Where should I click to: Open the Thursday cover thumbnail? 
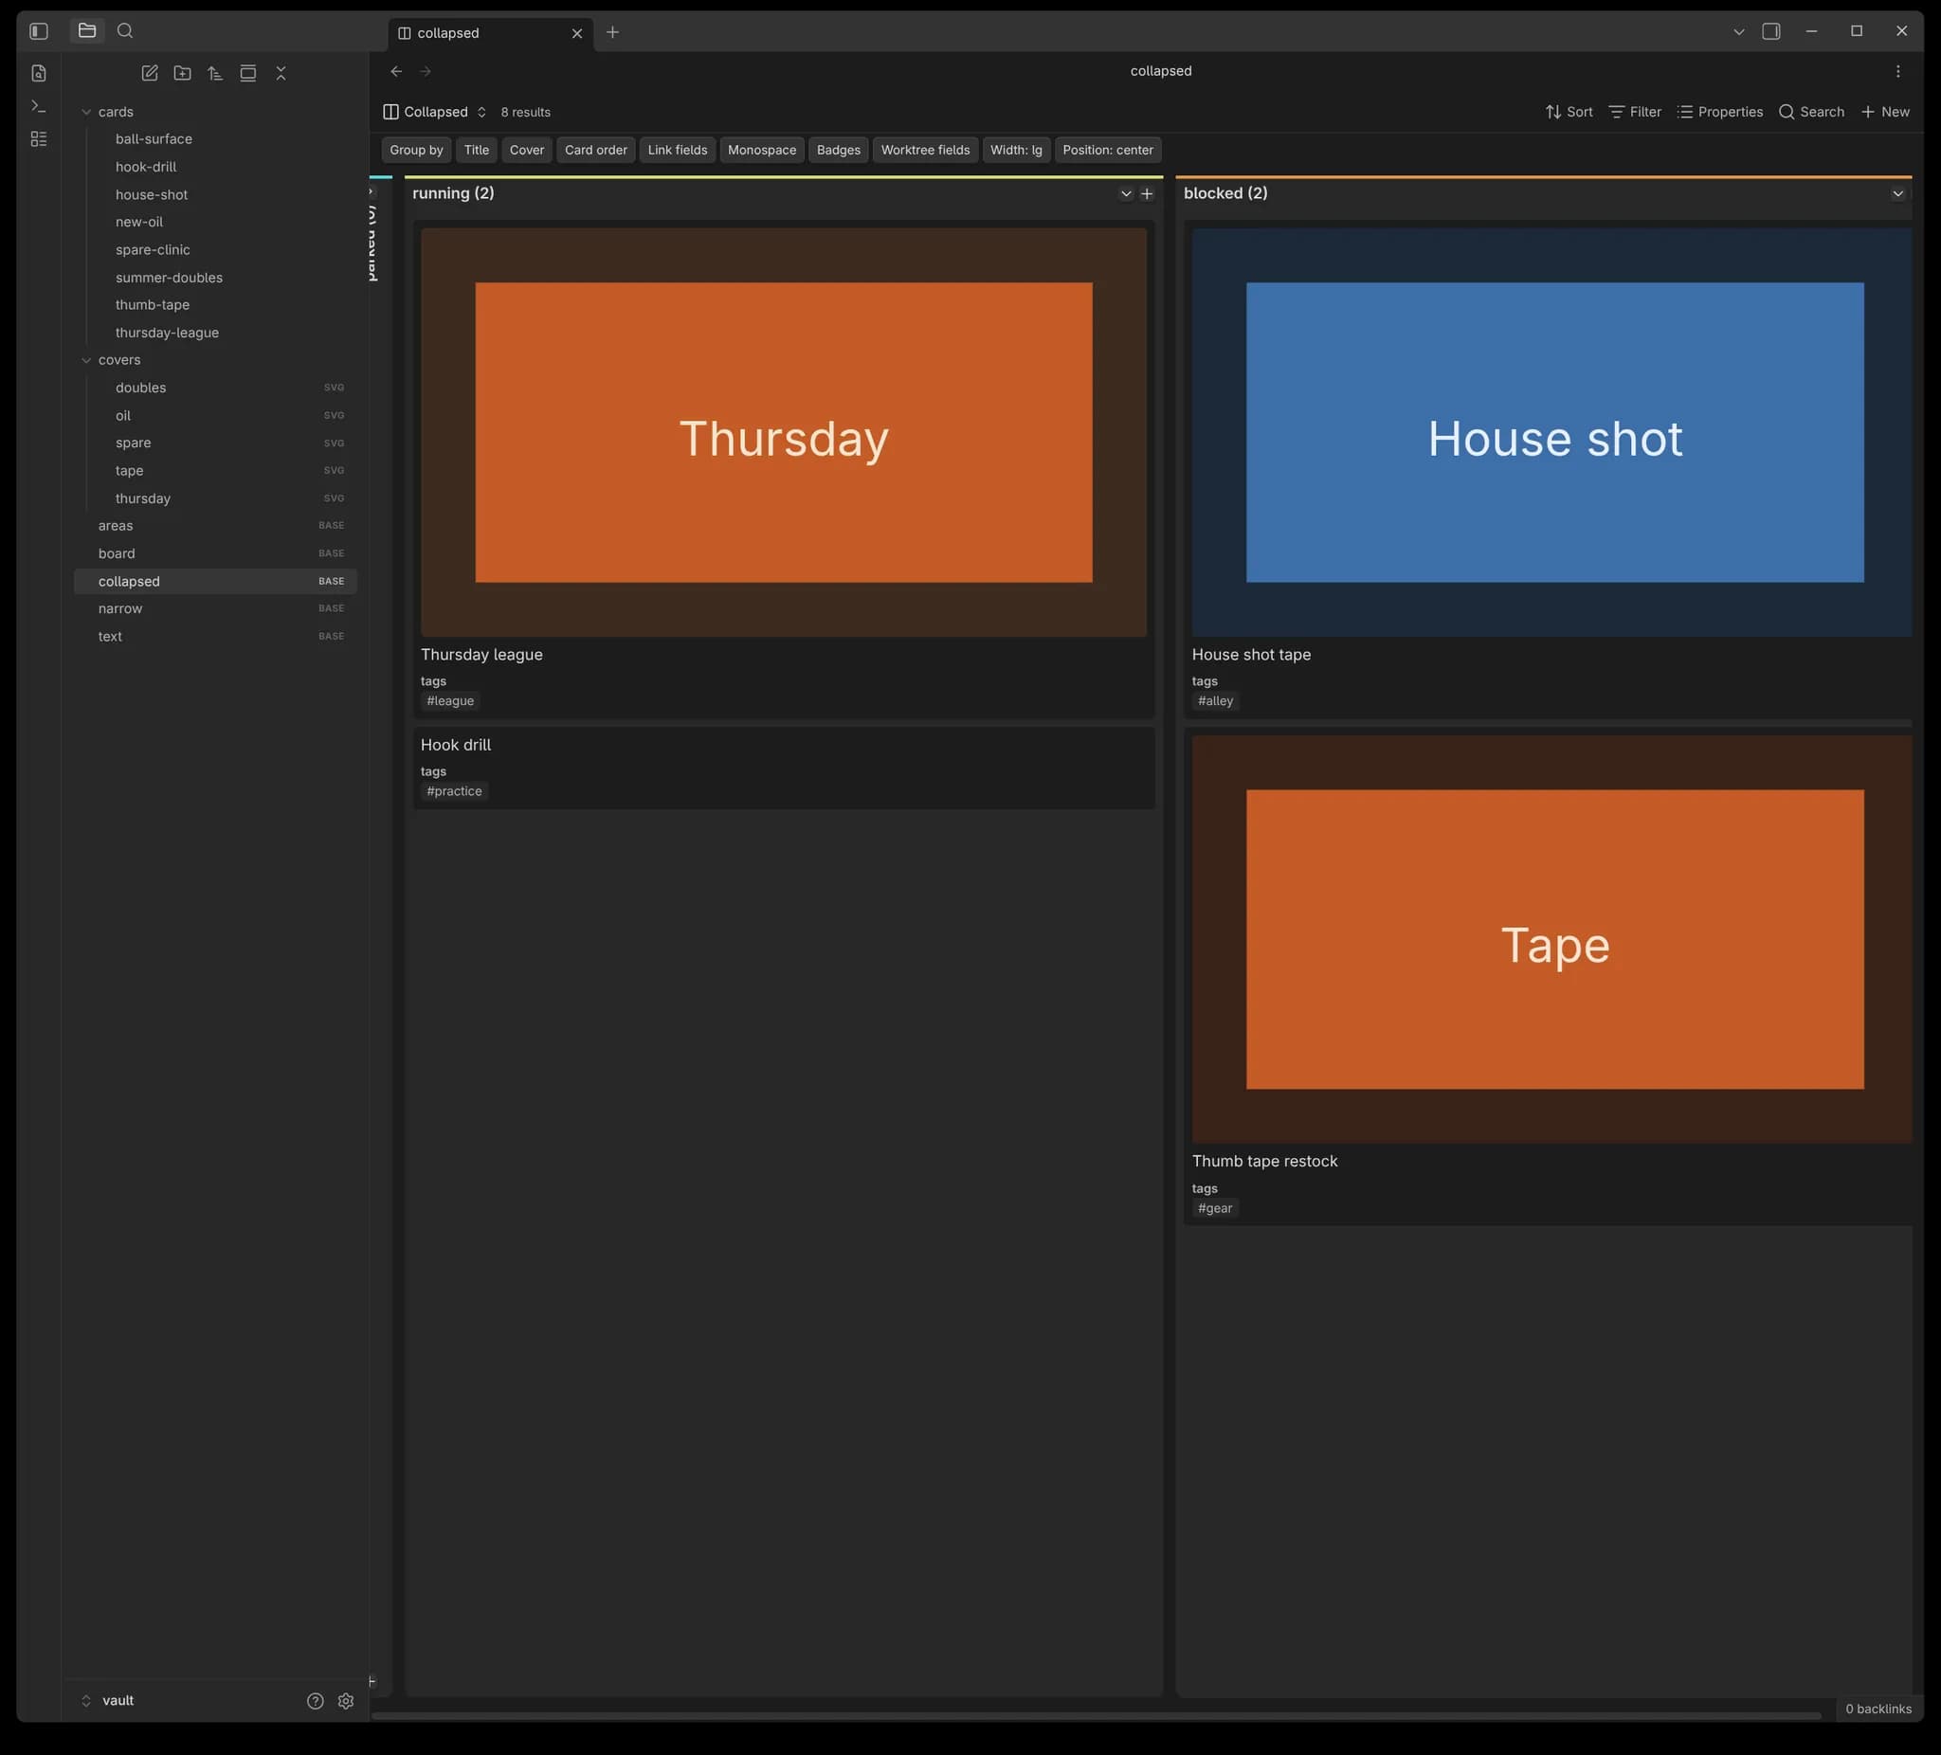[784, 432]
